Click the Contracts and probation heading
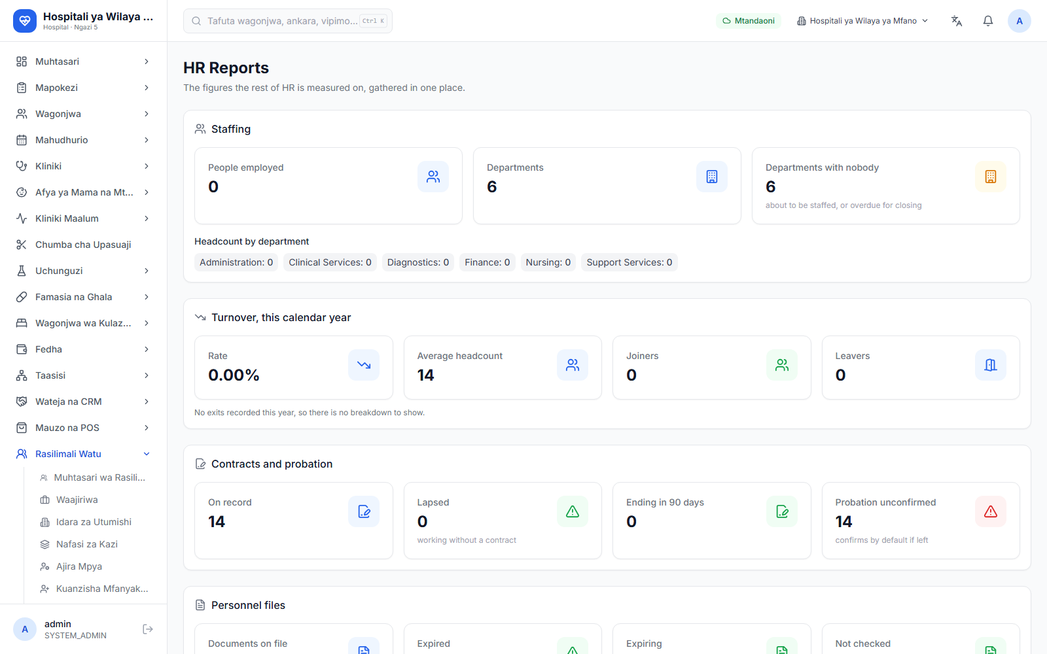 (x=272, y=464)
